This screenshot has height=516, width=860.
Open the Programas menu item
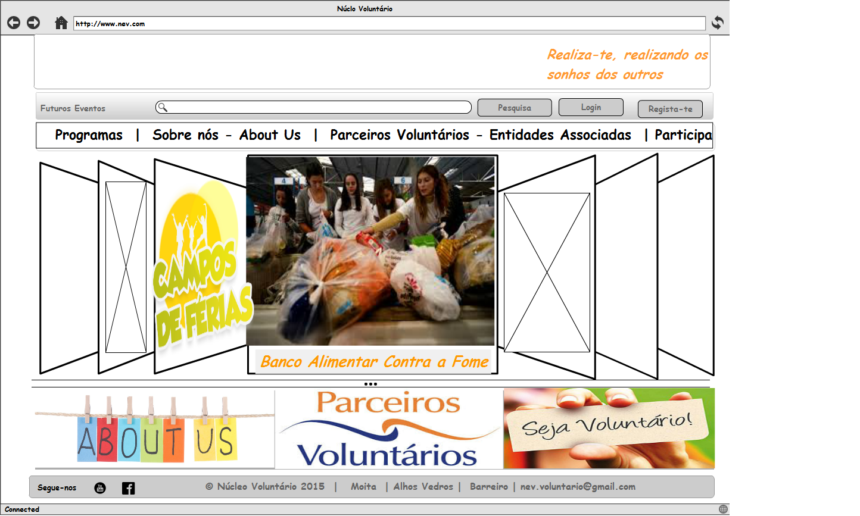point(89,135)
